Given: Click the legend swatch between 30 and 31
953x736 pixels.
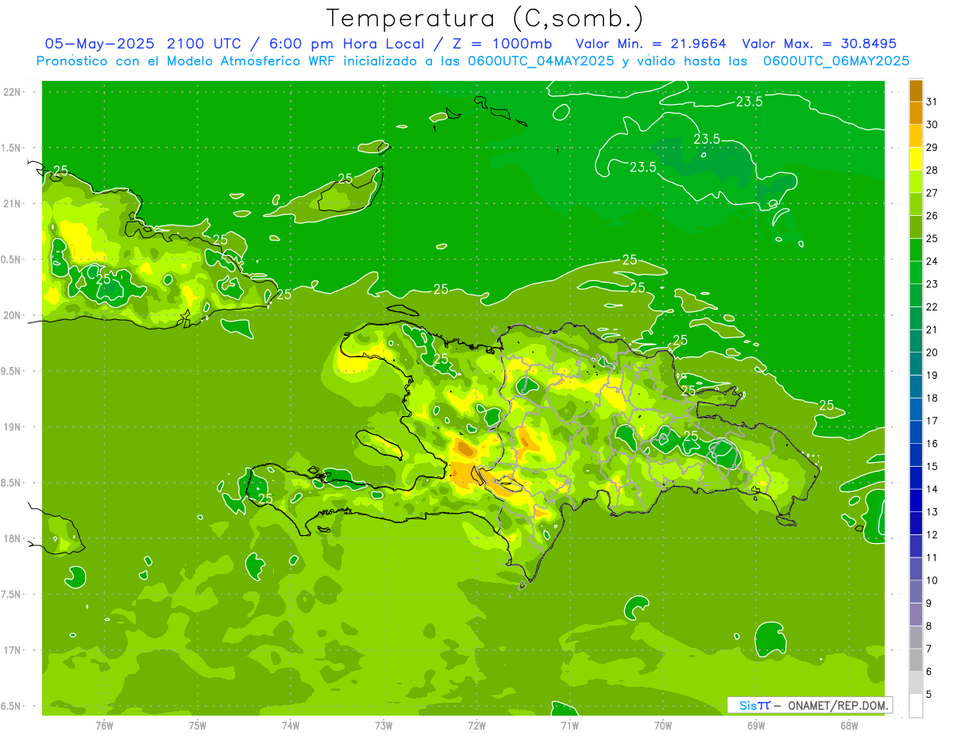Looking at the screenshot, I should [x=916, y=113].
